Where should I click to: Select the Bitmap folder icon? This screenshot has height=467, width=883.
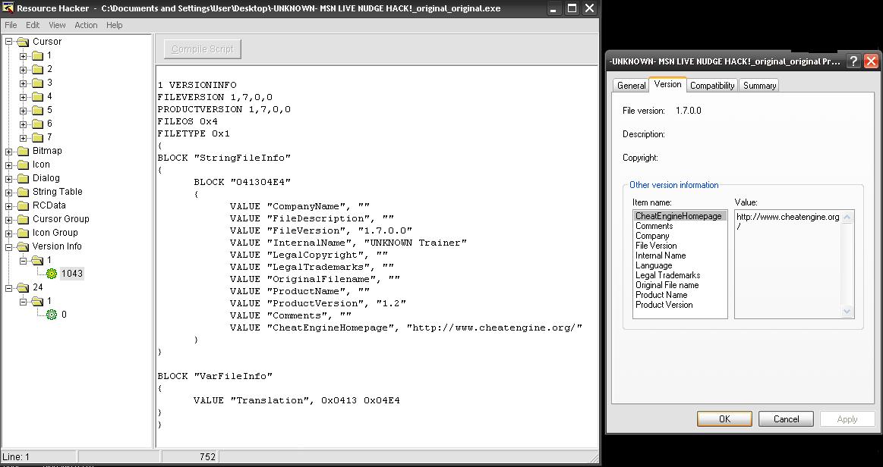pos(23,151)
